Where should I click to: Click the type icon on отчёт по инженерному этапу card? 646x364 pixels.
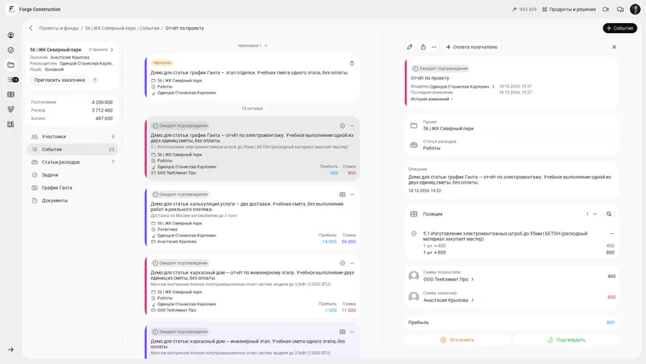point(343,263)
